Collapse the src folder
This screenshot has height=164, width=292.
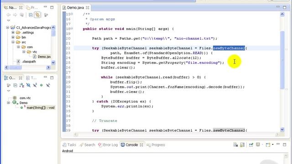[13, 42]
